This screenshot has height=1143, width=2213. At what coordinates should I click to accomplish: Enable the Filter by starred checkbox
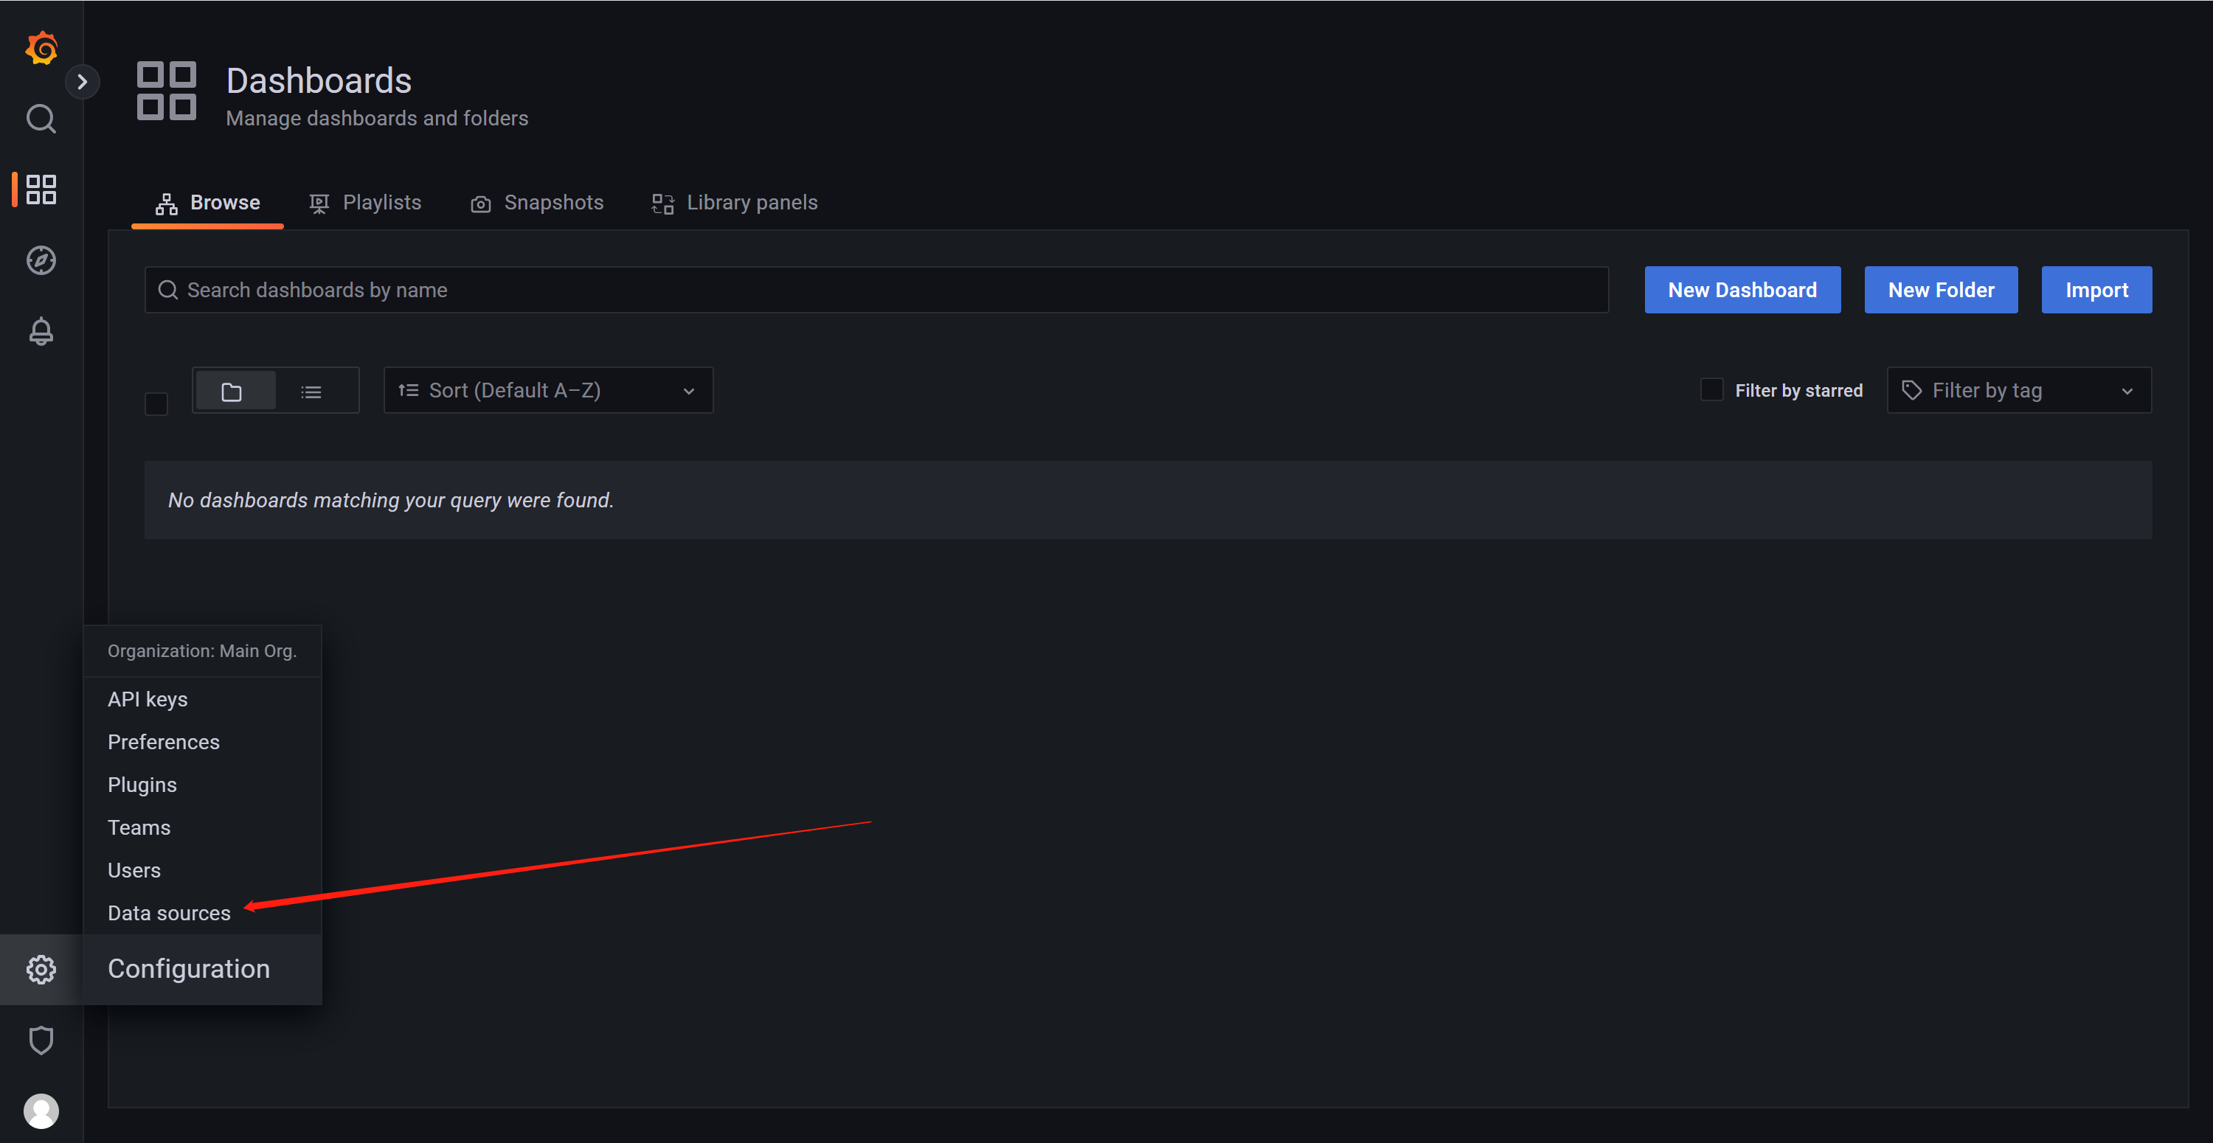pos(1711,390)
